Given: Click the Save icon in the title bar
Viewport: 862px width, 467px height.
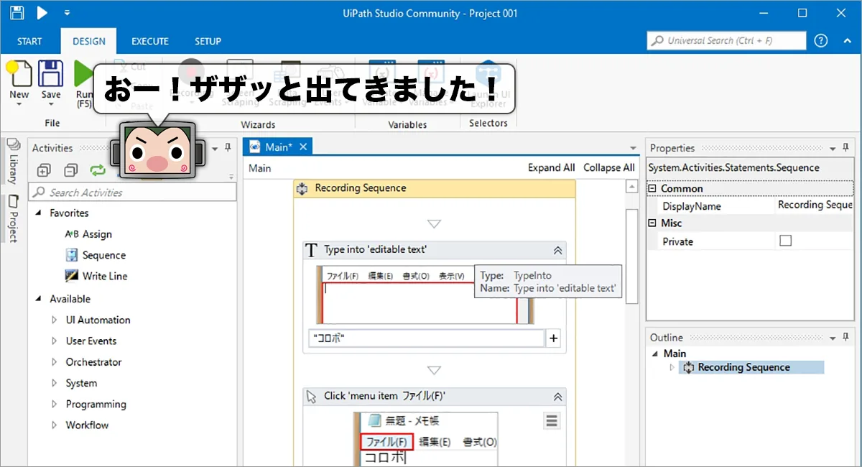Looking at the screenshot, I should click(x=17, y=12).
